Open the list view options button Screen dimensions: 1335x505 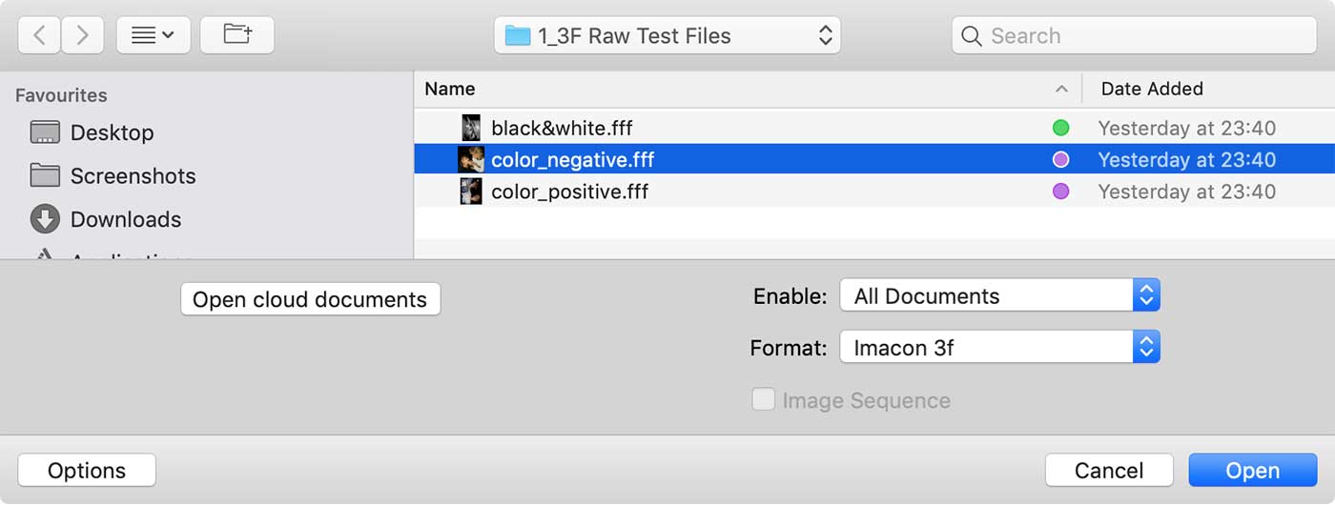(x=154, y=35)
